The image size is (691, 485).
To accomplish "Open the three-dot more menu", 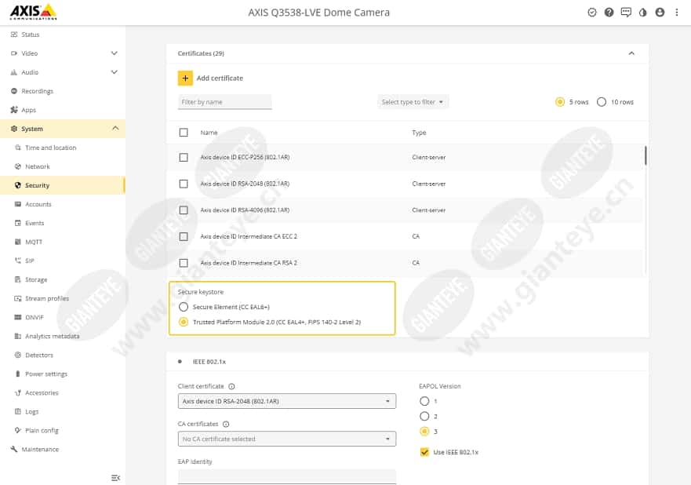I will point(676,13).
